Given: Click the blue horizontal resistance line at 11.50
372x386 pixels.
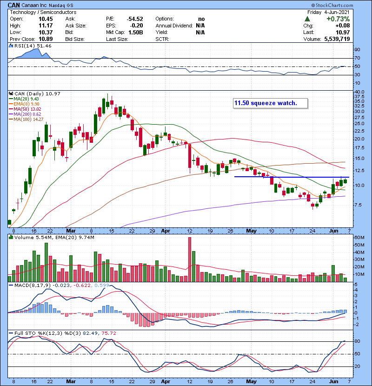Looking at the screenshot, I should click(x=292, y=177).
